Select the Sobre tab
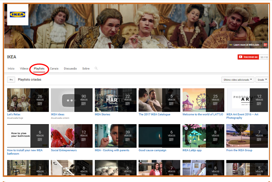The height and width of the screenshot is (182, 272). 86,69
